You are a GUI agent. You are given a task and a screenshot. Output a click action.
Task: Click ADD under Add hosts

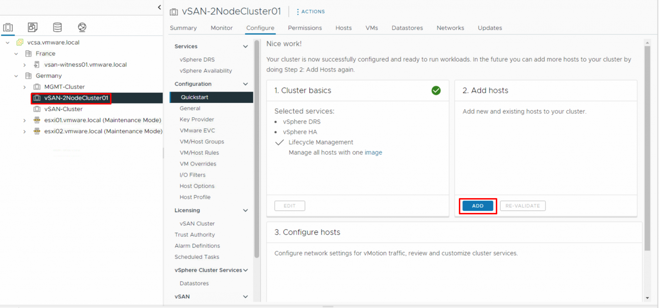coord(478,206)
